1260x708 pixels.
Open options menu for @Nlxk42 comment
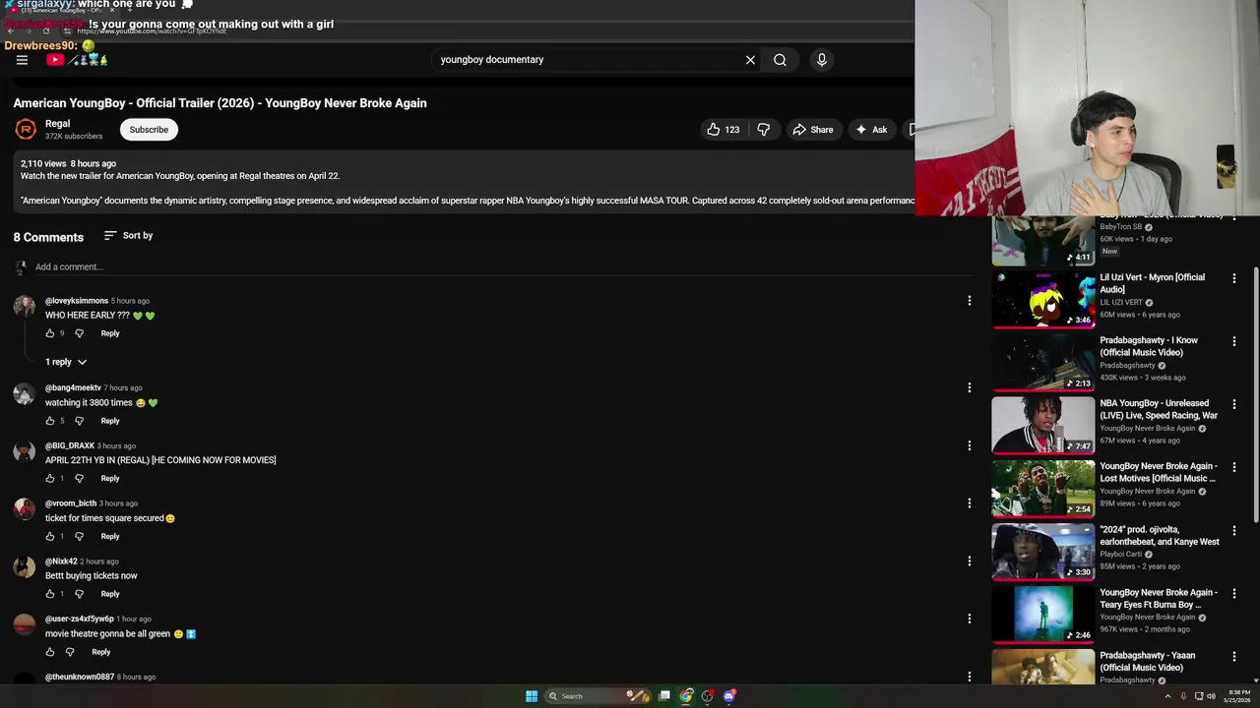(x=969, y=561)
